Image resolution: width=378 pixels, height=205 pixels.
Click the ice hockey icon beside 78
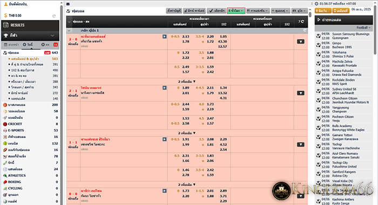pyautogui.click(x=5, y=156)
